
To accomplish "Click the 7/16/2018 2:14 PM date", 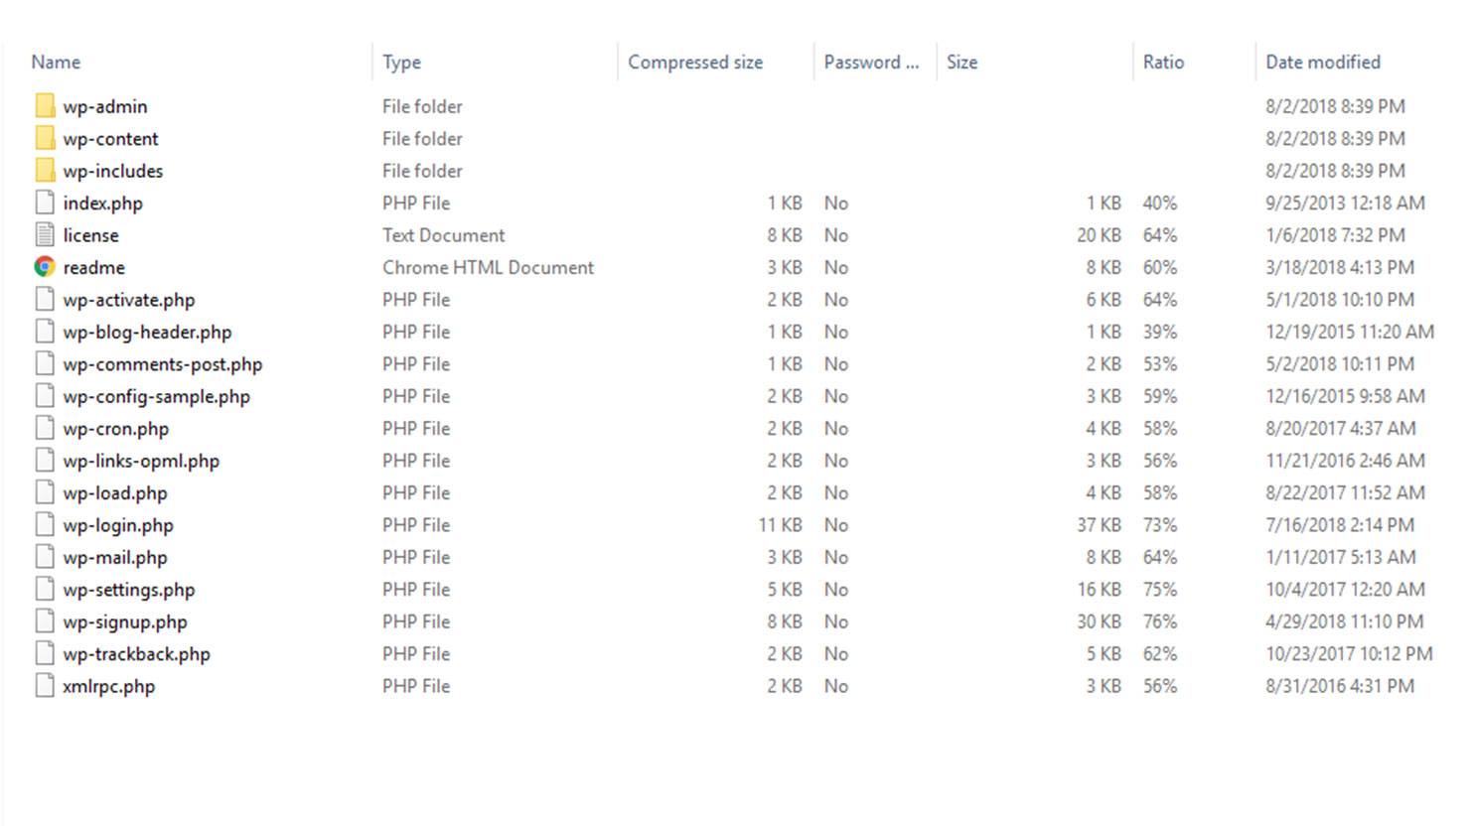I will click(x=1340, y=525).
